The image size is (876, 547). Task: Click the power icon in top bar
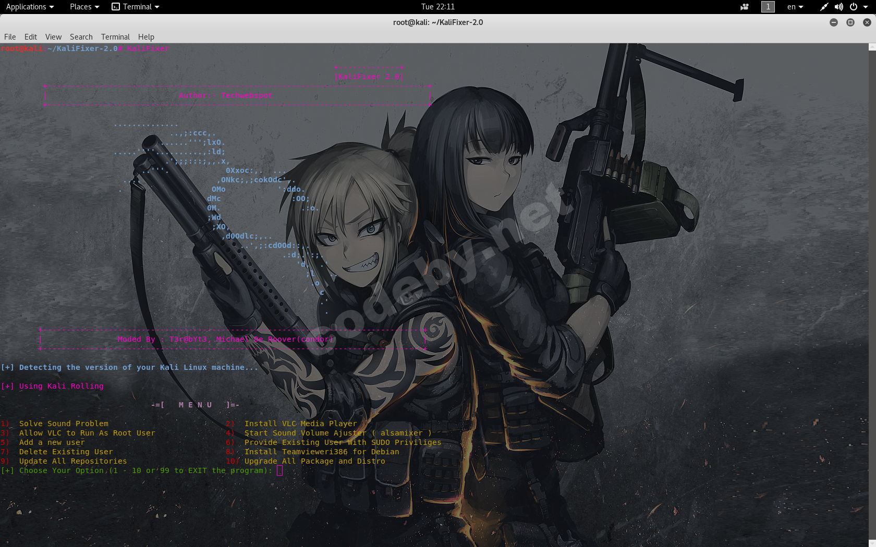(x=854, y=7)
